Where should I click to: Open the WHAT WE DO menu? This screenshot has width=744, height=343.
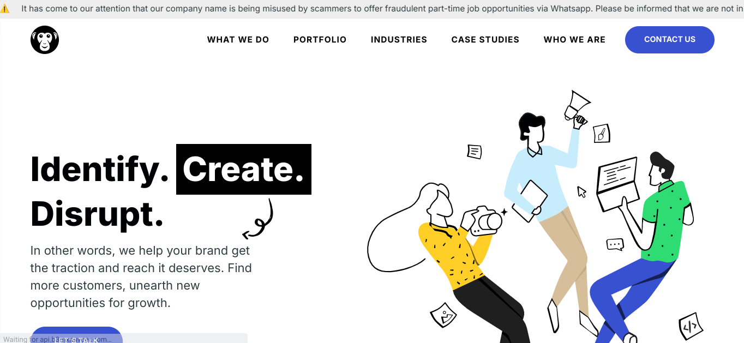point(238,40)
